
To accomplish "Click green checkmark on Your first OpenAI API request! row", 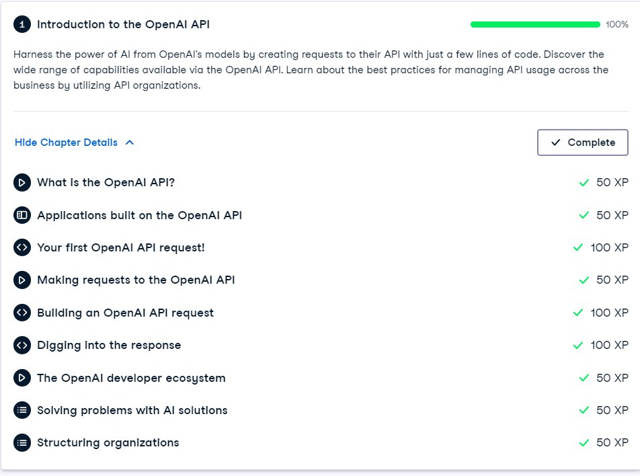I will click(578, 247).
